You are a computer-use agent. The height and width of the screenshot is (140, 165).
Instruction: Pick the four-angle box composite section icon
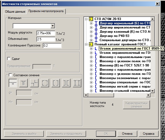coord(45,83)
